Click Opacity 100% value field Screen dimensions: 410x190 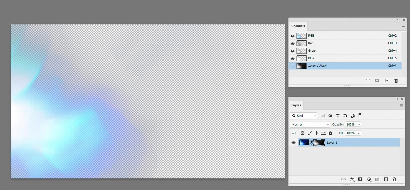pos(350,125)
